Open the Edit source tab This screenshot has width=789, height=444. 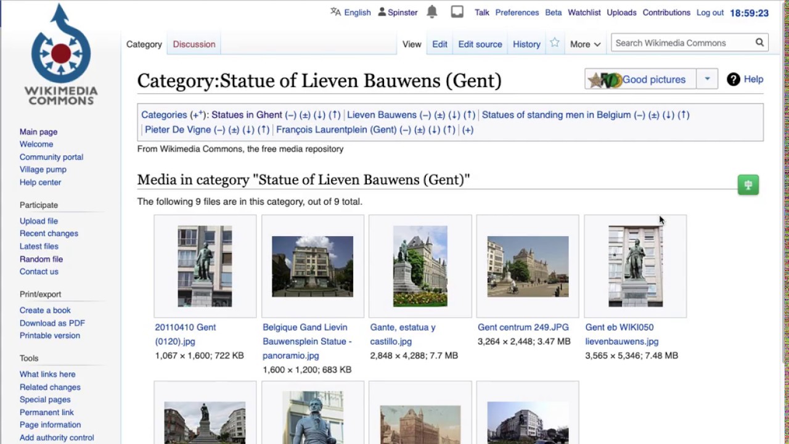(x=480, y=44)
